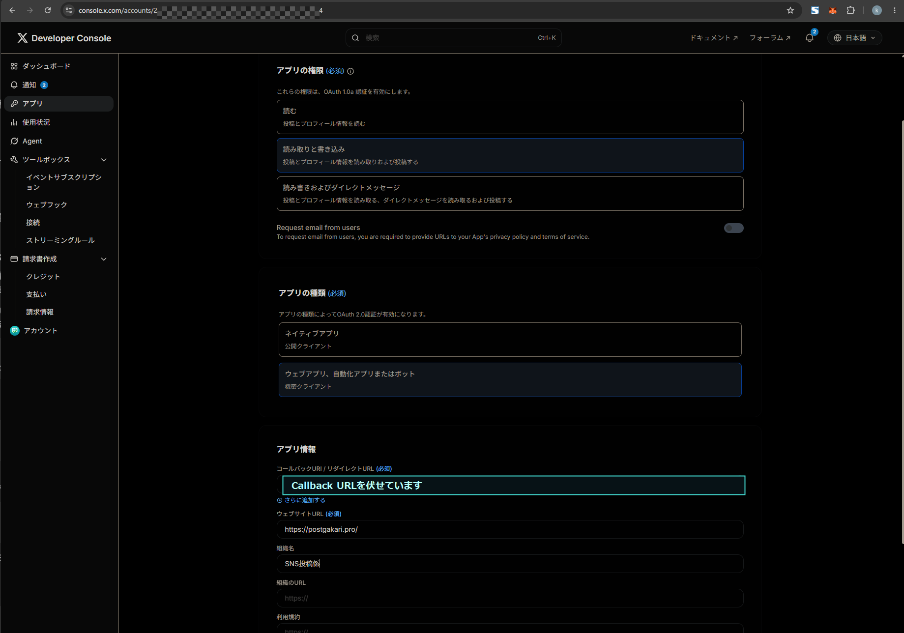Open the orange fox browser extension

pyautogui.click(x=833, y=10)
